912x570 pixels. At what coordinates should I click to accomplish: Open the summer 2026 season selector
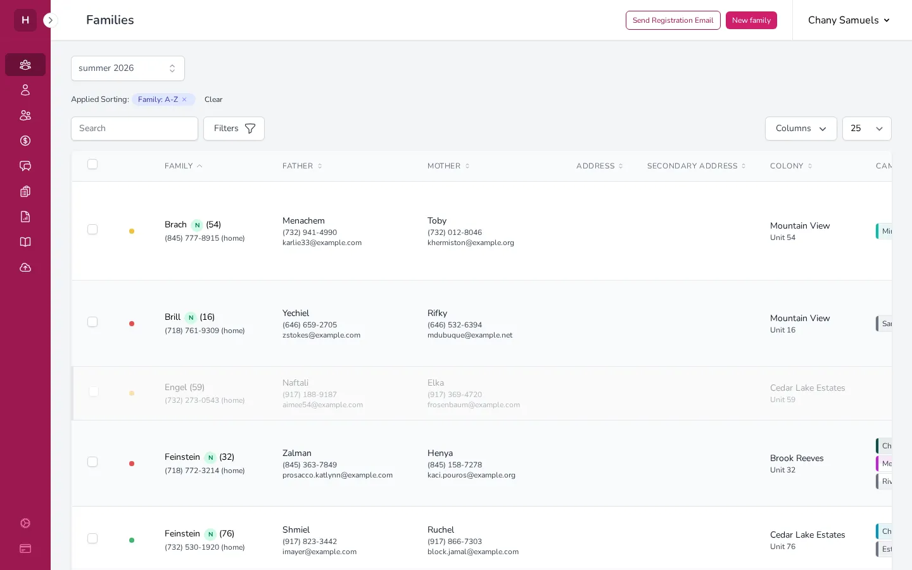[x=128, y=68]
